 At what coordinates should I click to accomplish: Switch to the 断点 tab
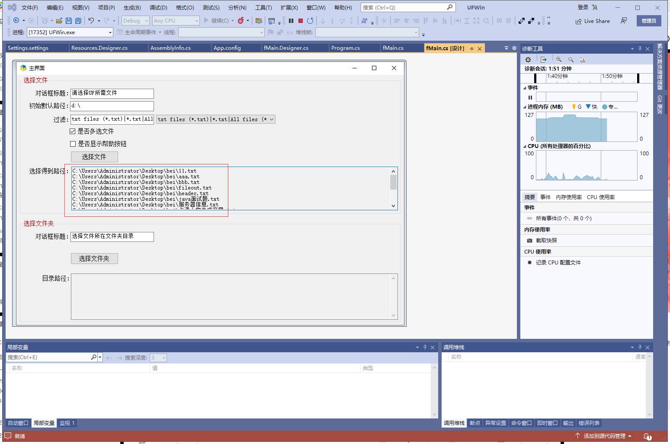475,423
